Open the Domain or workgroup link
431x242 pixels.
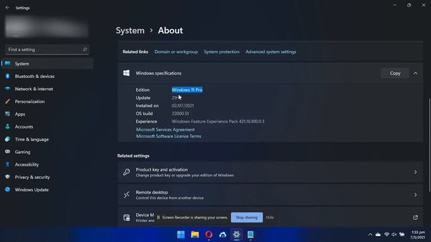[x=176, y=52]
